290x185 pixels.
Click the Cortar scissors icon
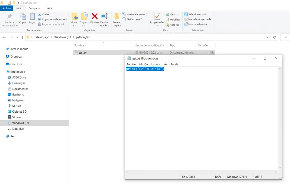40,14
